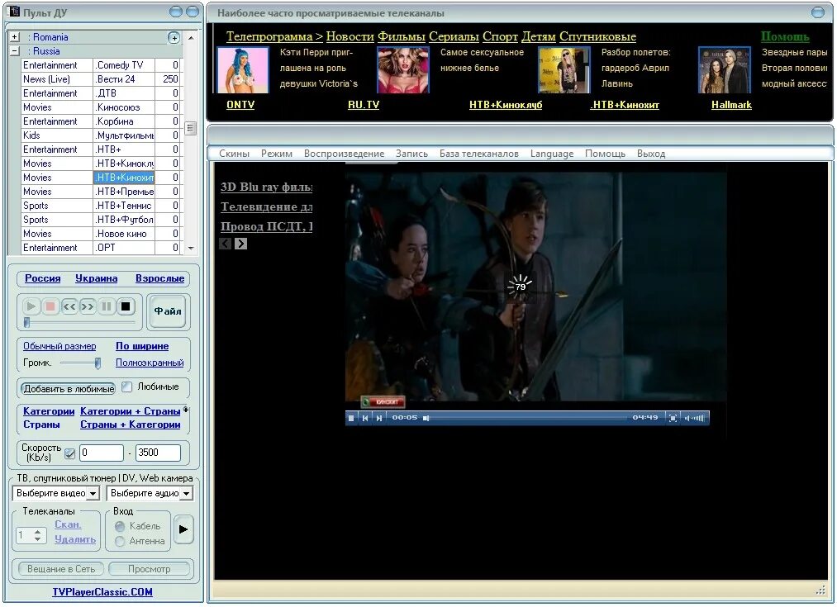
Task: Jump to previous track in video player
Action: tap(365, 418)
